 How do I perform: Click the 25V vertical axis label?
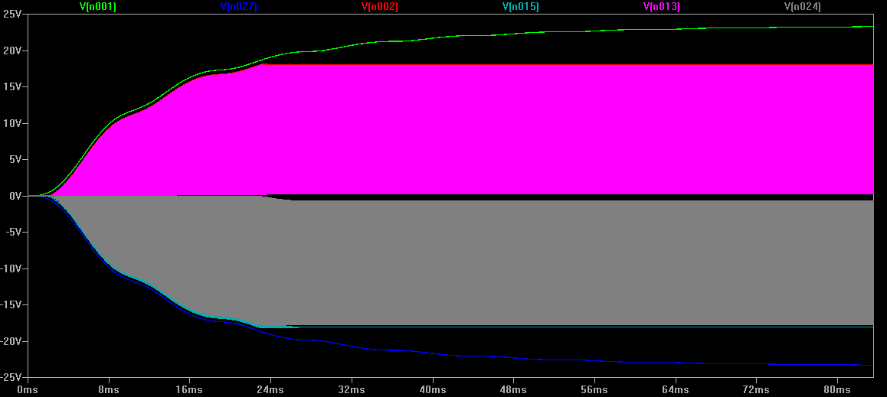click(12, 14)
